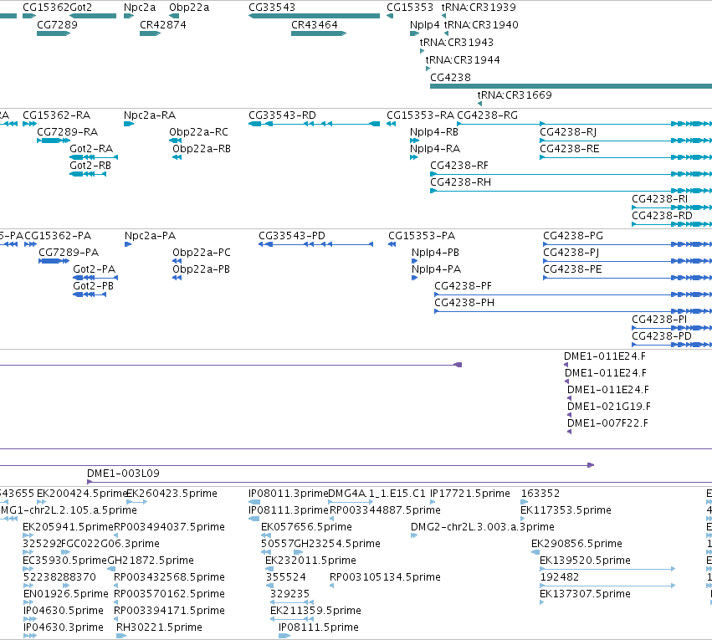Select EST EK137307.5prime
Image resolution: width=712 pixels, height=640 pixels.
point(585,594)
